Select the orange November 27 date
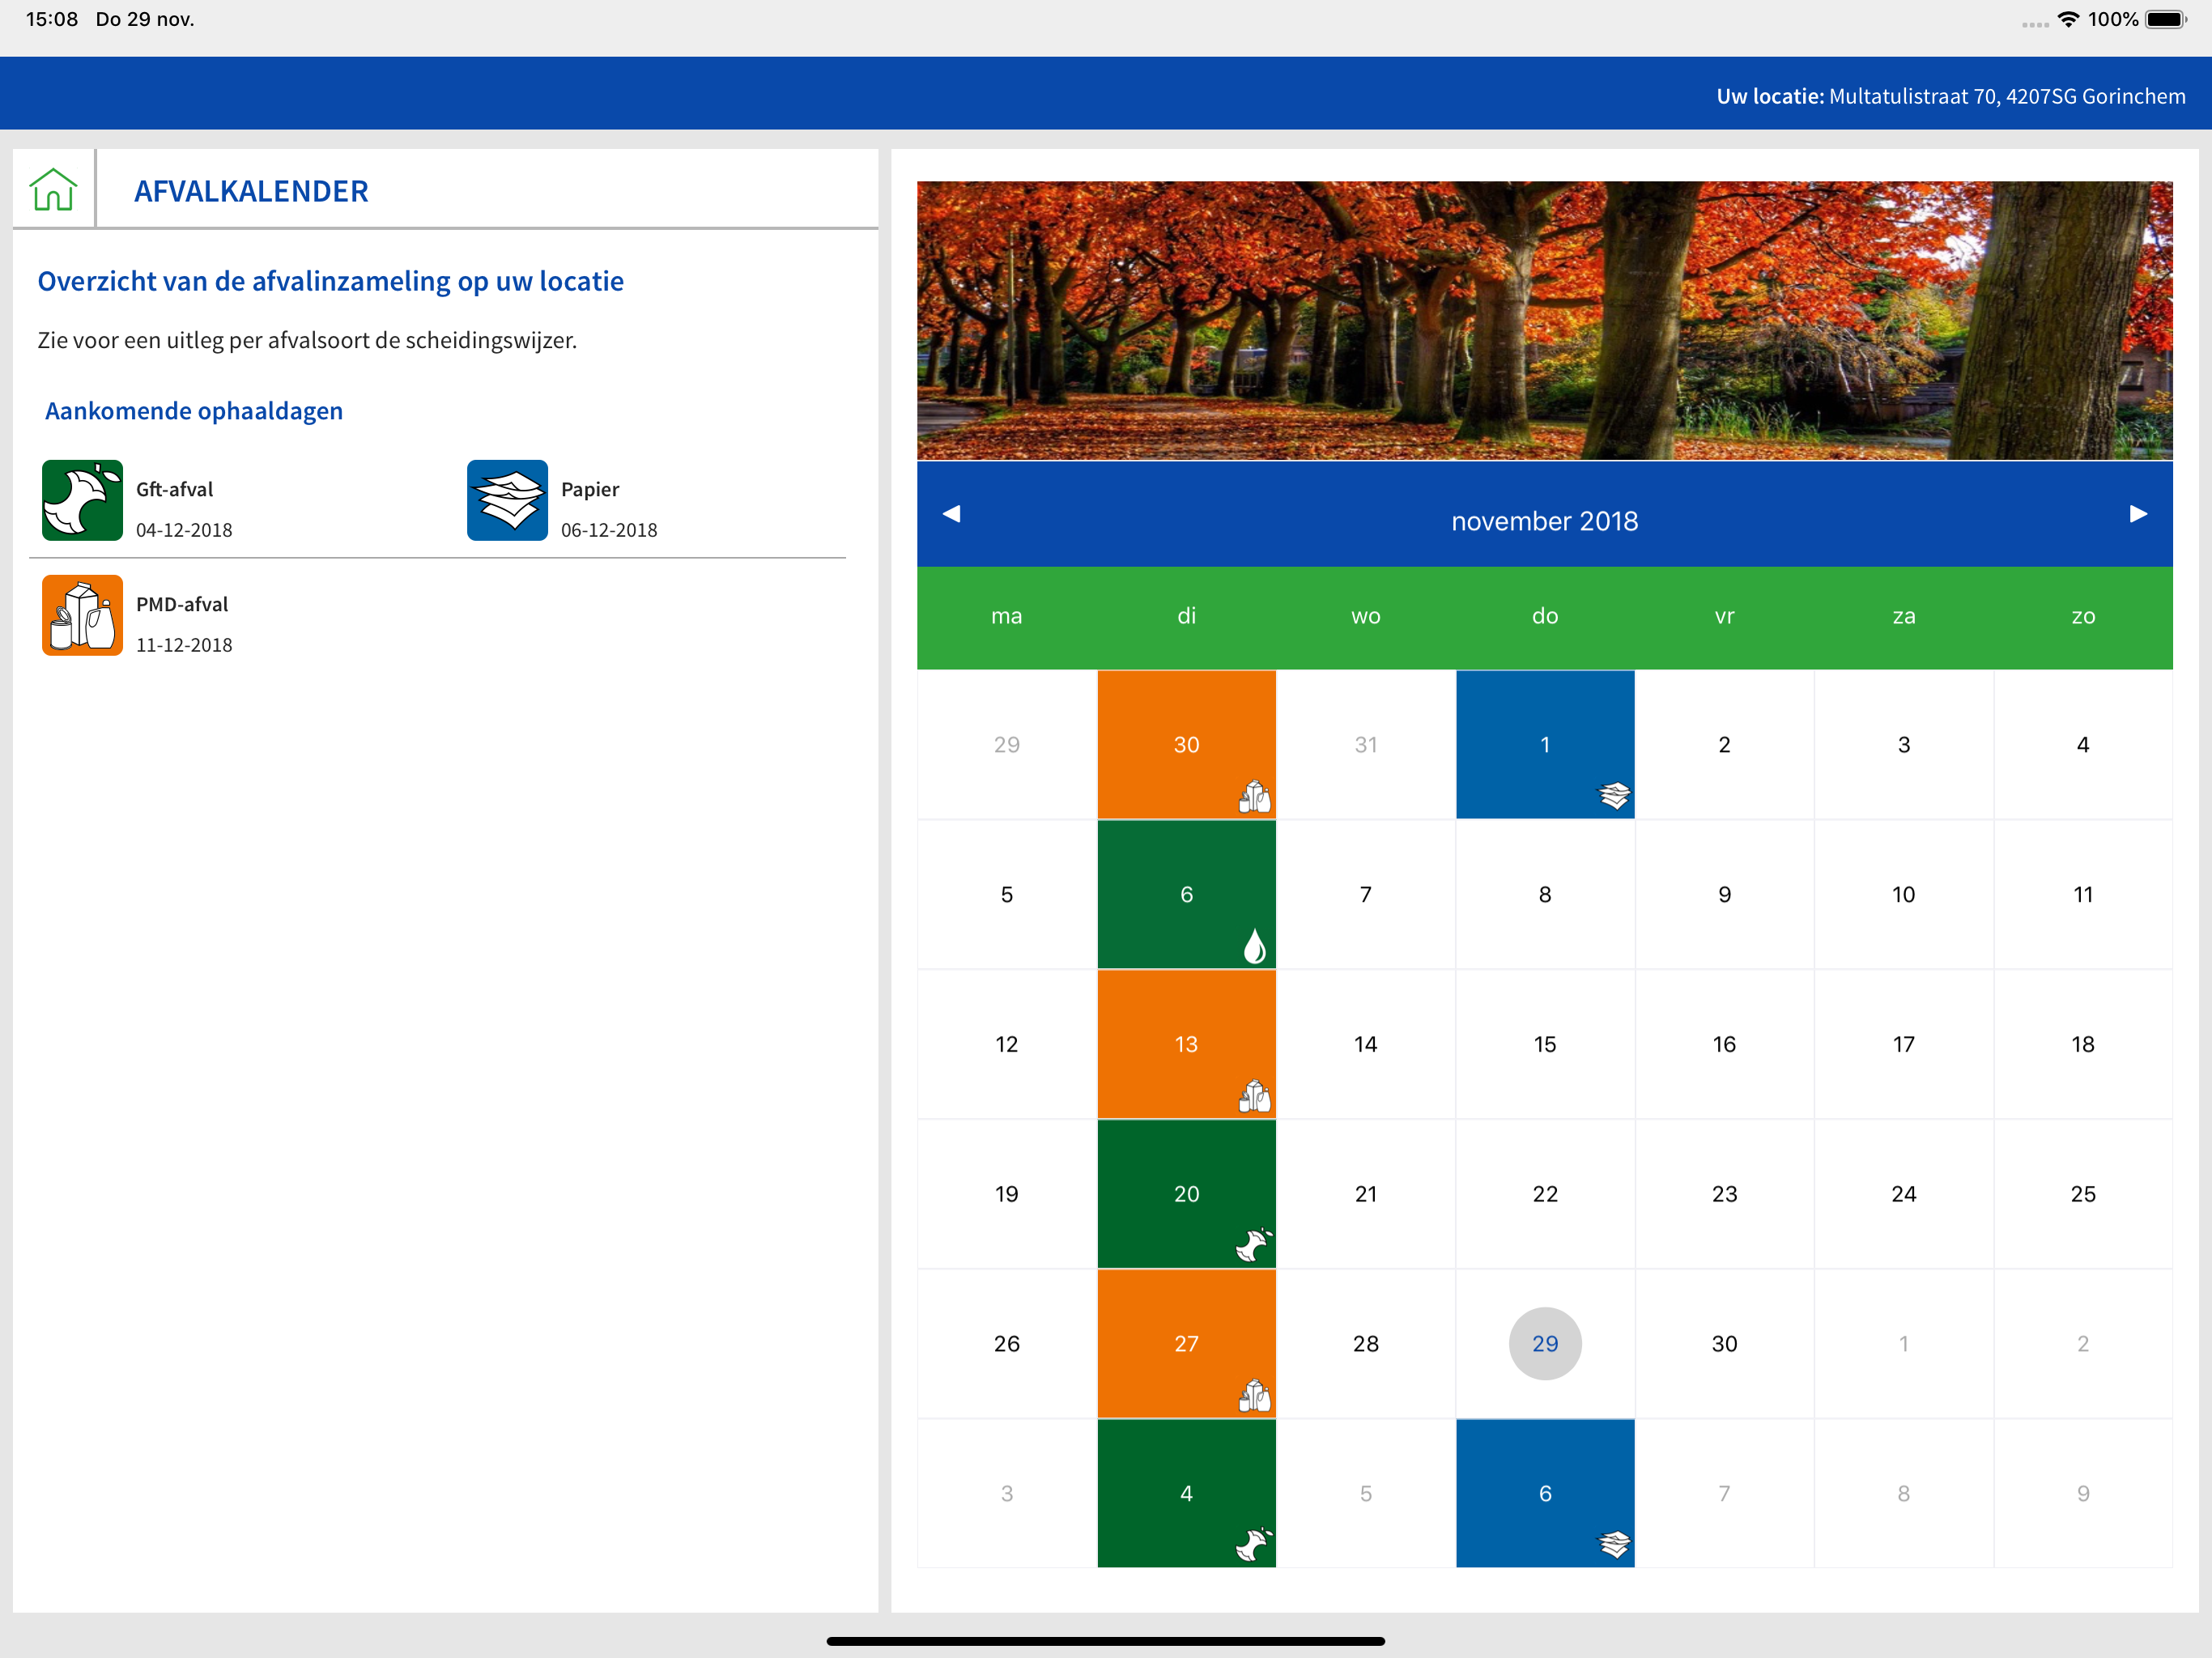The image size is (2212, 1658). click(x=1186, y=1343)
